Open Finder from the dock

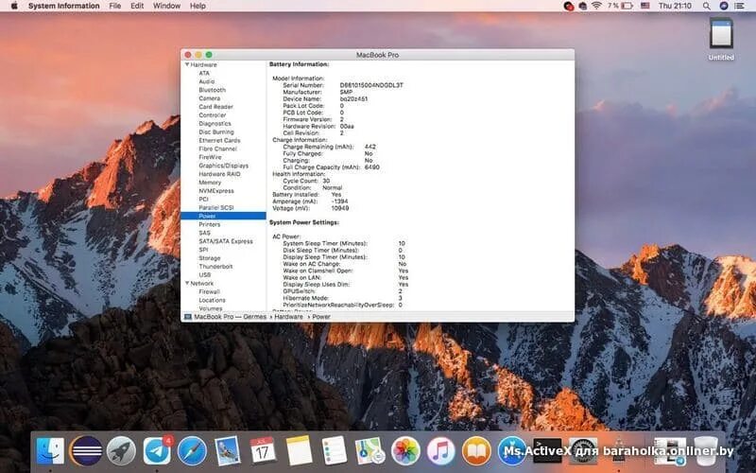point(50,451)
